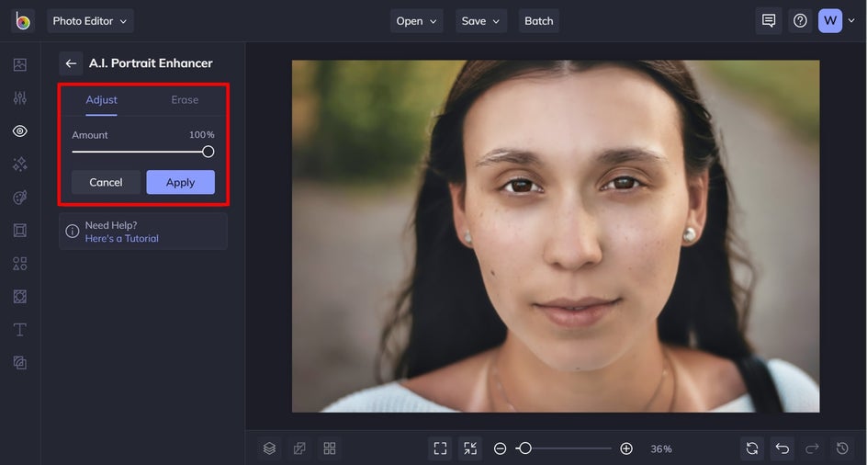
Task: Zoom in with the plus icon
Action: (626, 448)
